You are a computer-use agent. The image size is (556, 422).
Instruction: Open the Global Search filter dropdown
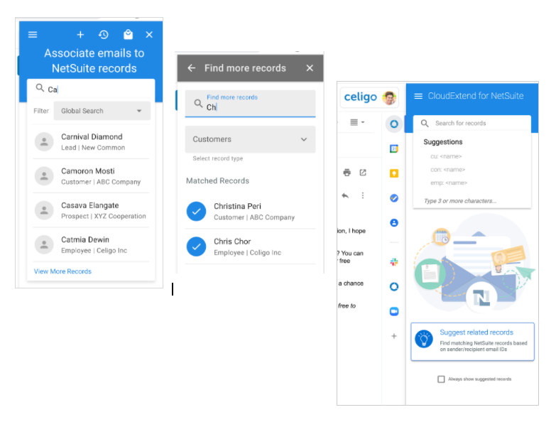[x=102, y=111]
